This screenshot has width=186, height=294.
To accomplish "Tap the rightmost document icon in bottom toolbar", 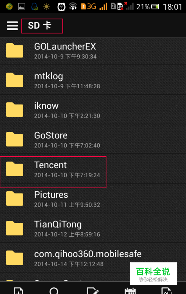I will [166, 290].
